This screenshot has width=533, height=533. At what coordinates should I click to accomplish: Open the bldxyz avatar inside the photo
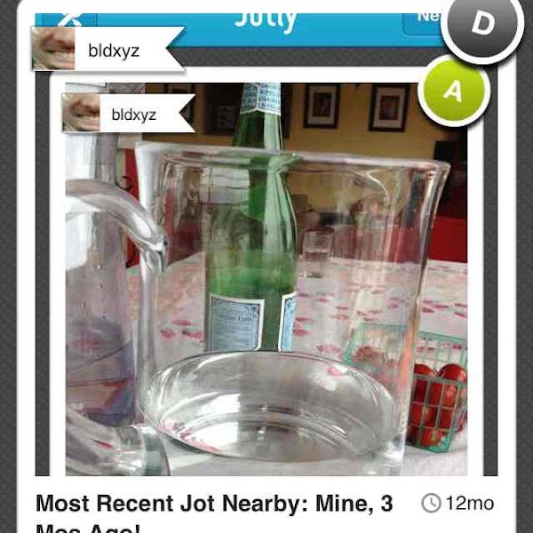(x=81, y=113)
